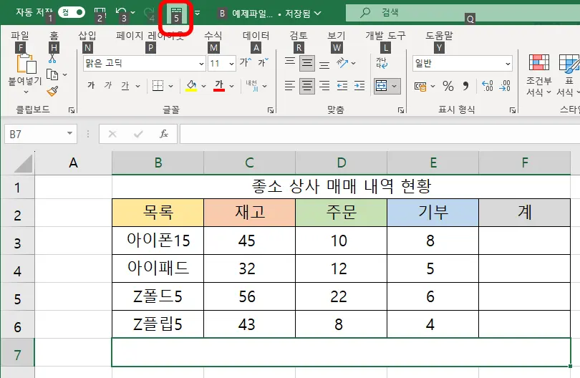
Task: Open the 도움말 tab
Action: [439, 36]
